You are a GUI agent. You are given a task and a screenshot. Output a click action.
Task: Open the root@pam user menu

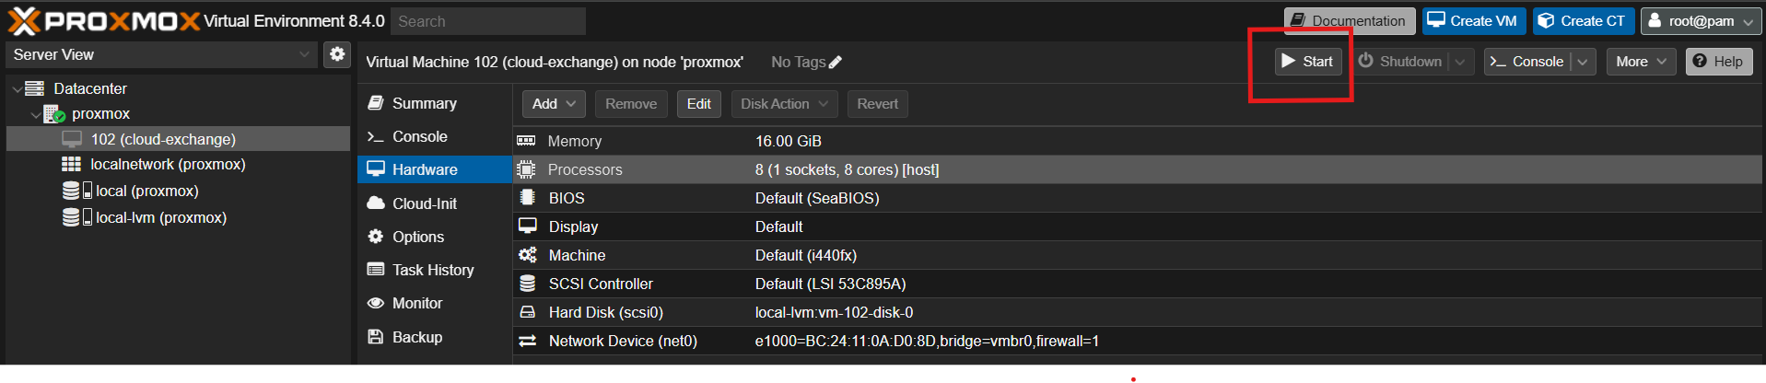[1701, 20]
